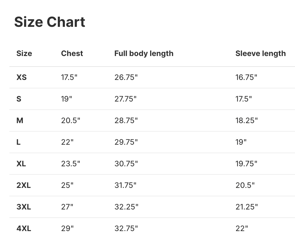The image size is (295, 248).
Task: Select the 2XL size row label
Action: tap(24, 185)
